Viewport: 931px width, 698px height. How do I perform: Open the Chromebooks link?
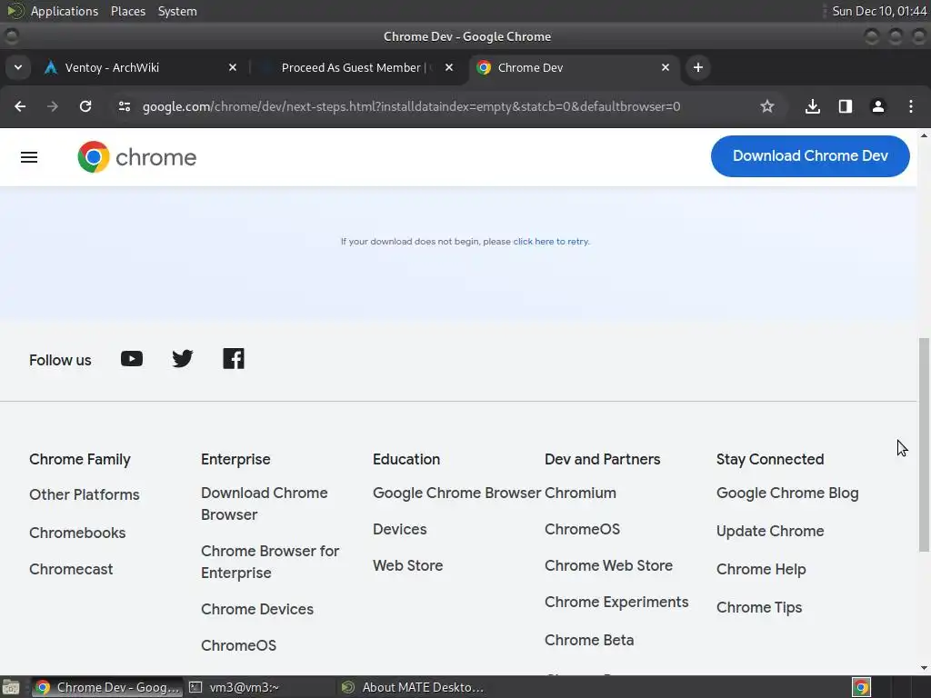pos(77,533)
